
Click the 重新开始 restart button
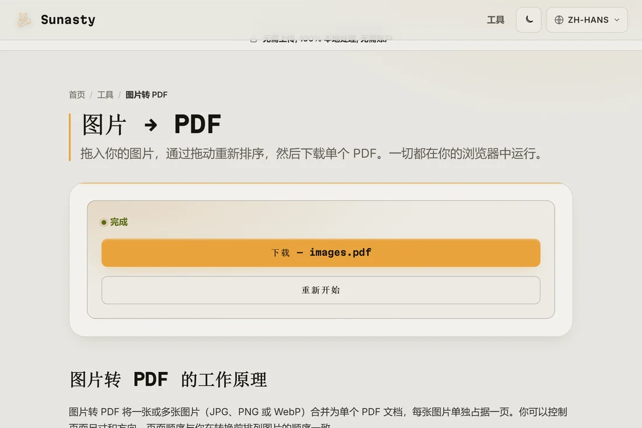point(321,290)
